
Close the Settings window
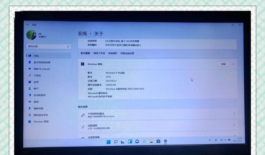pos(240,25)
